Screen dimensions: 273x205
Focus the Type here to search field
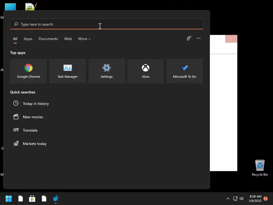pos(107,24)
